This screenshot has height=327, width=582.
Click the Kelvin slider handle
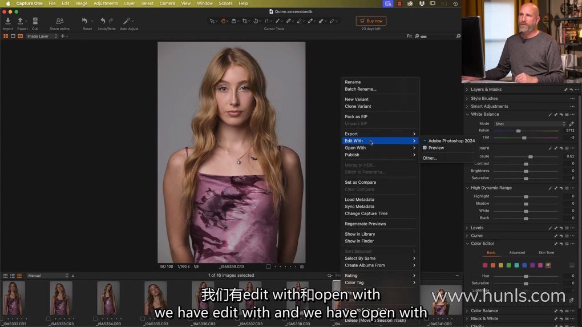518,131
